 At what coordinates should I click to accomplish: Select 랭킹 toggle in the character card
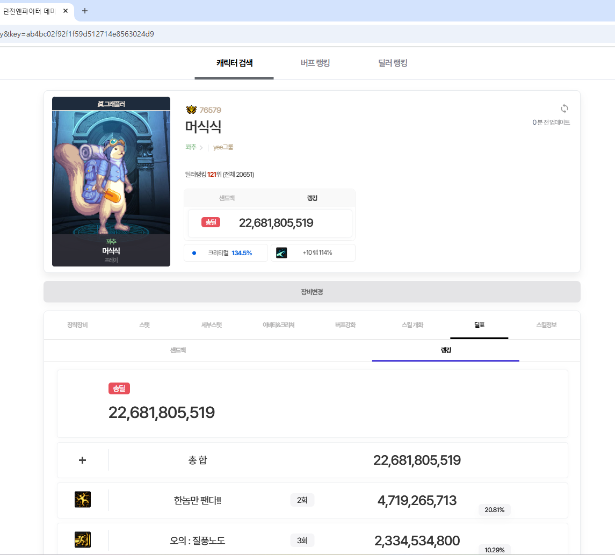point(312,198)
